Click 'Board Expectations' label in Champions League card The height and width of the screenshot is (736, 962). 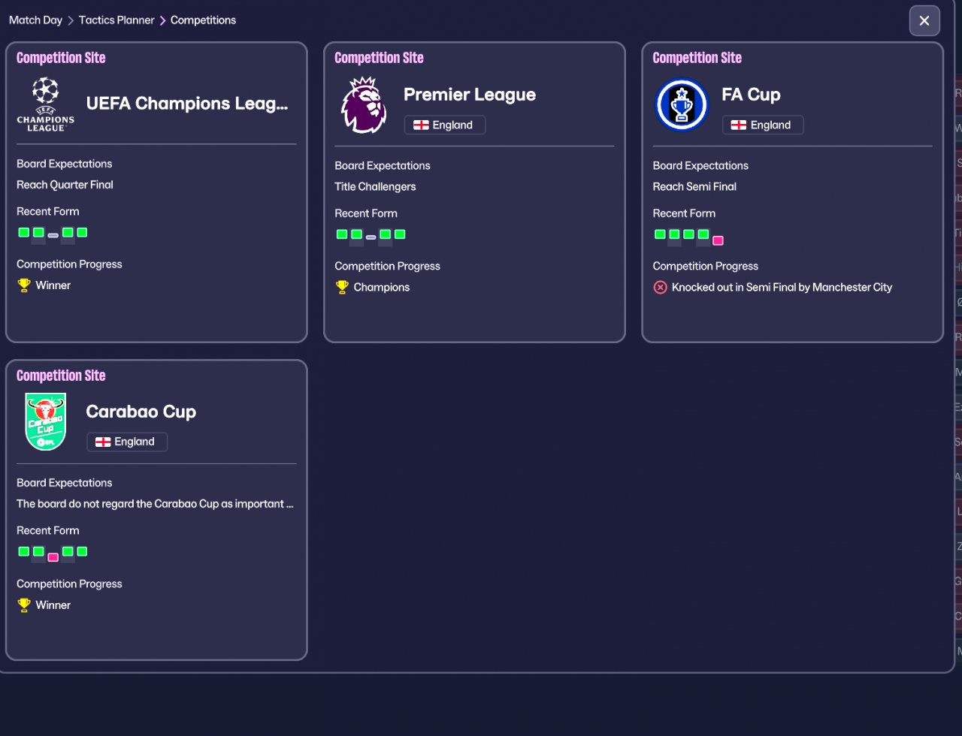click(x=65, y=164)
